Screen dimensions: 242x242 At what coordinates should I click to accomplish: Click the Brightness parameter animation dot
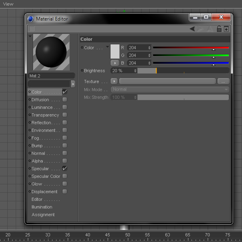click(82, 70)
